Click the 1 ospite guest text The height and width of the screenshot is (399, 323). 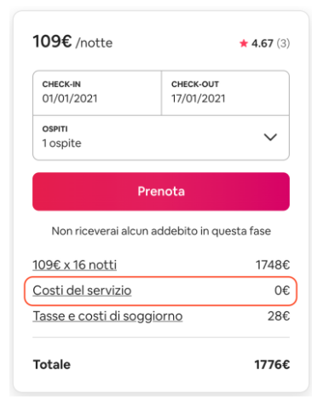tap(61, 143)
